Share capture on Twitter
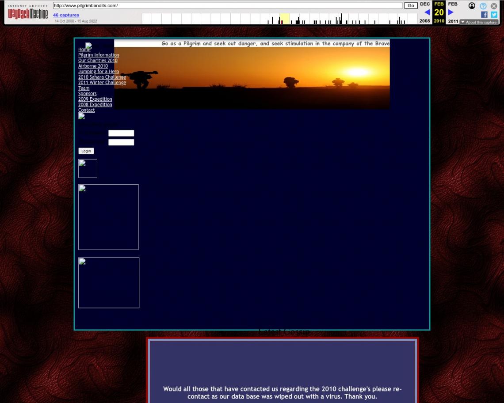504x403 pixels. coord(494,15)
